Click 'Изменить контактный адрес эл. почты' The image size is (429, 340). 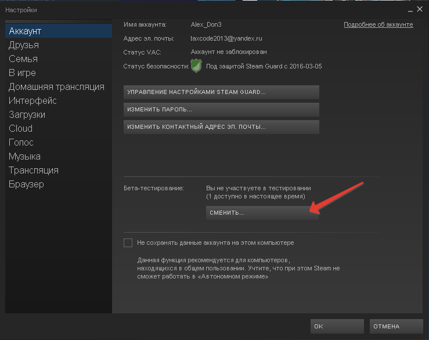221,126
